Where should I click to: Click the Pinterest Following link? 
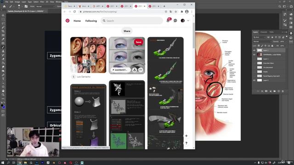(91, 21)
